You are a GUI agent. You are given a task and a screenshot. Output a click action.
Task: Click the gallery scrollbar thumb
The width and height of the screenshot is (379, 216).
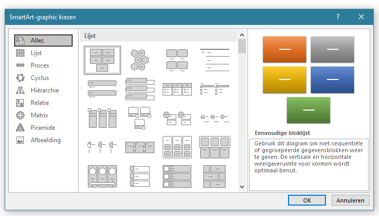tap(242, 46)
